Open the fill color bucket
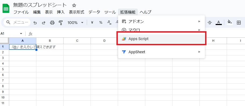 (230, 22)
